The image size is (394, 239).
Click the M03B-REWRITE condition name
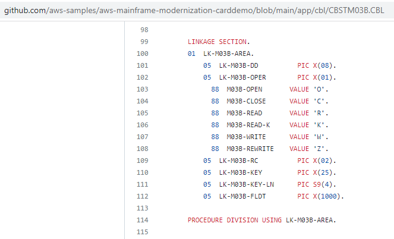pyautogui.click(x=250, y=149)
